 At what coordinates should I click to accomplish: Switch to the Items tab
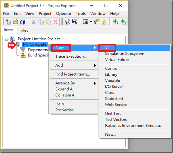click(x=8, y=30)
